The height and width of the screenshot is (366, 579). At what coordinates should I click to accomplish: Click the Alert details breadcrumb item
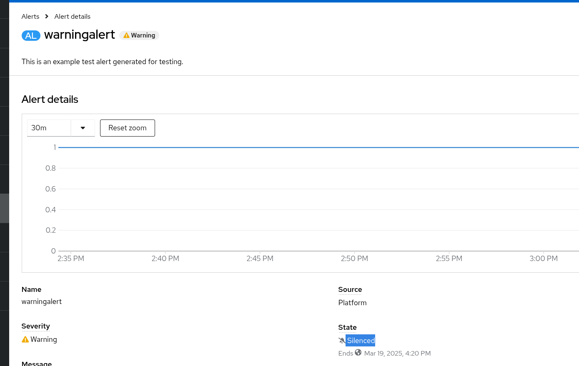click(x=73, y=17)
